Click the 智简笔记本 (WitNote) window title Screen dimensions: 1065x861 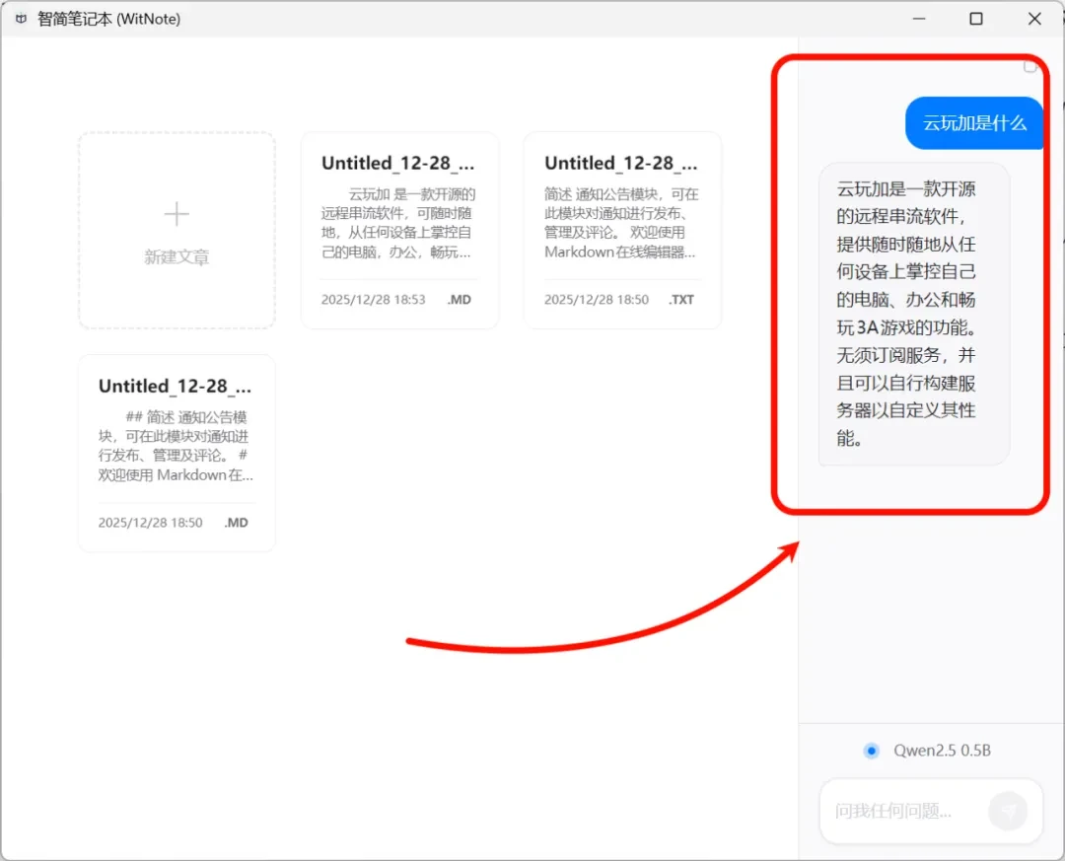pos(108,19)
